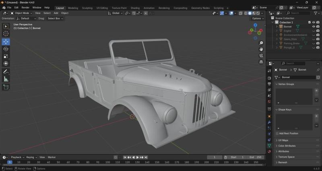Open the Render properties tab
The width and height of the screenshot is (322, 171).
tap(269, 78)
